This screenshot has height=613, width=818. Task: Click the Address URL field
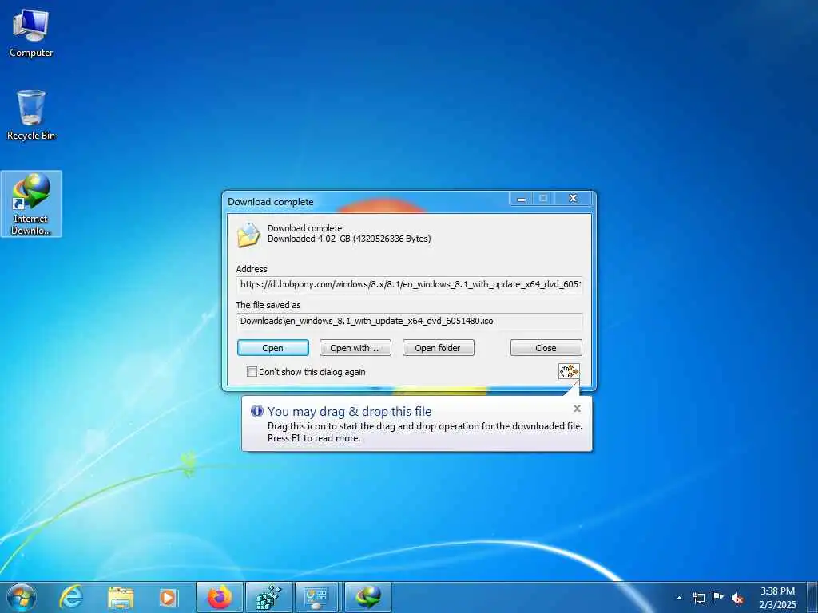[410, 285]
